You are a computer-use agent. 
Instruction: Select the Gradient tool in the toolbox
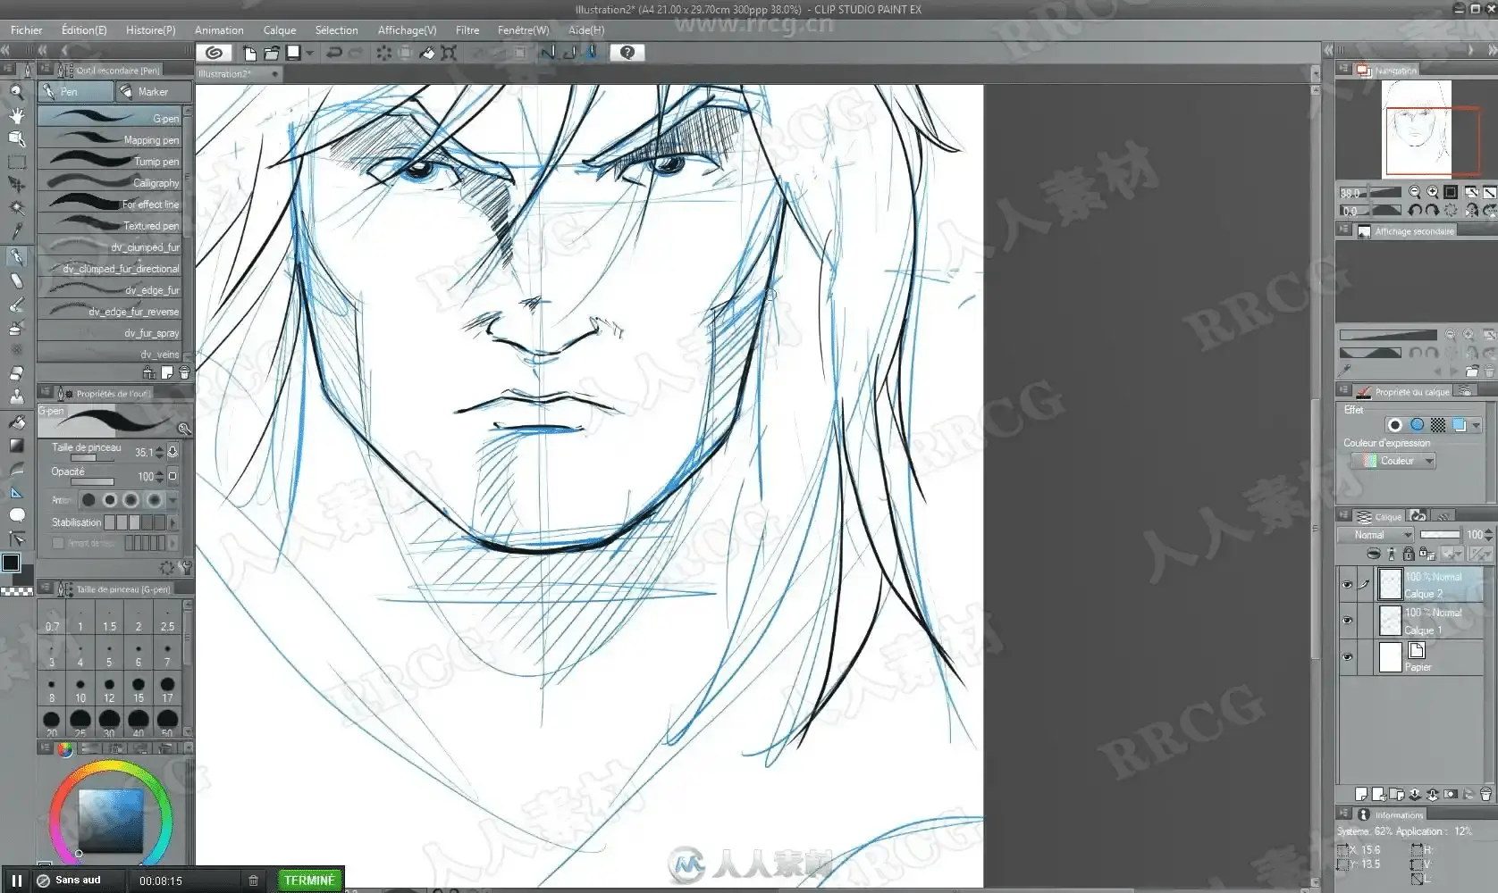pyautogui.click(x=16, y=445)
